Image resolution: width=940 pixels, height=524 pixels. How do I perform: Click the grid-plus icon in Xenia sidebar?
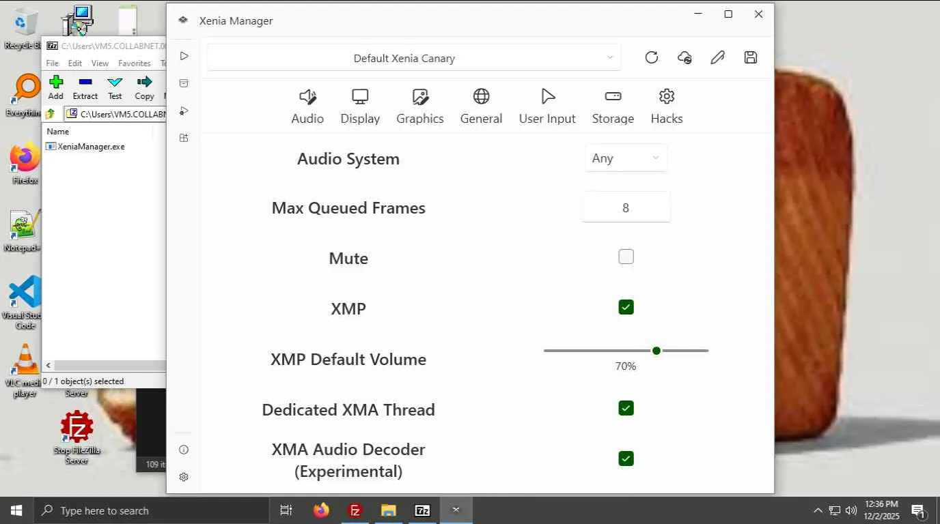tap(184, 138)
